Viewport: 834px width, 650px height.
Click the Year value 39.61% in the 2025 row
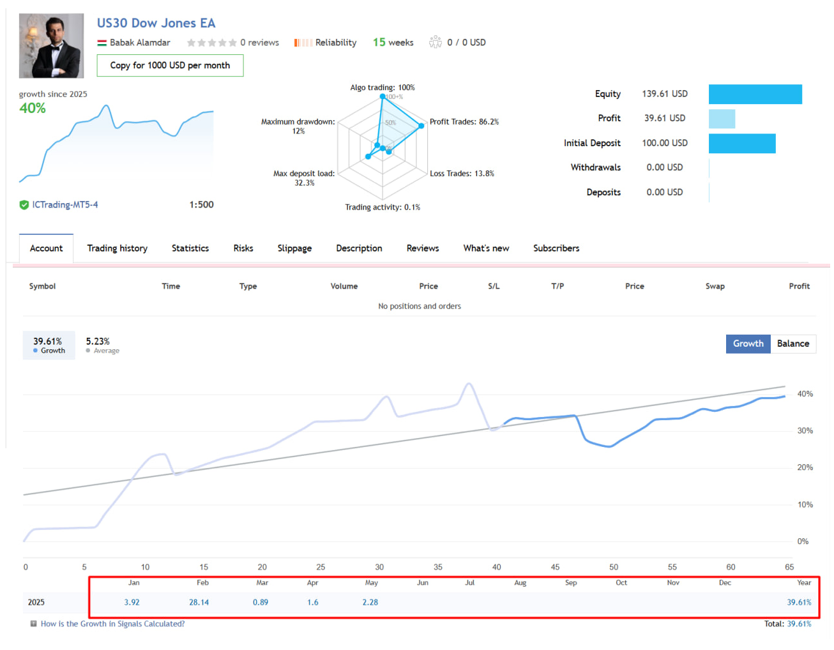799,602
